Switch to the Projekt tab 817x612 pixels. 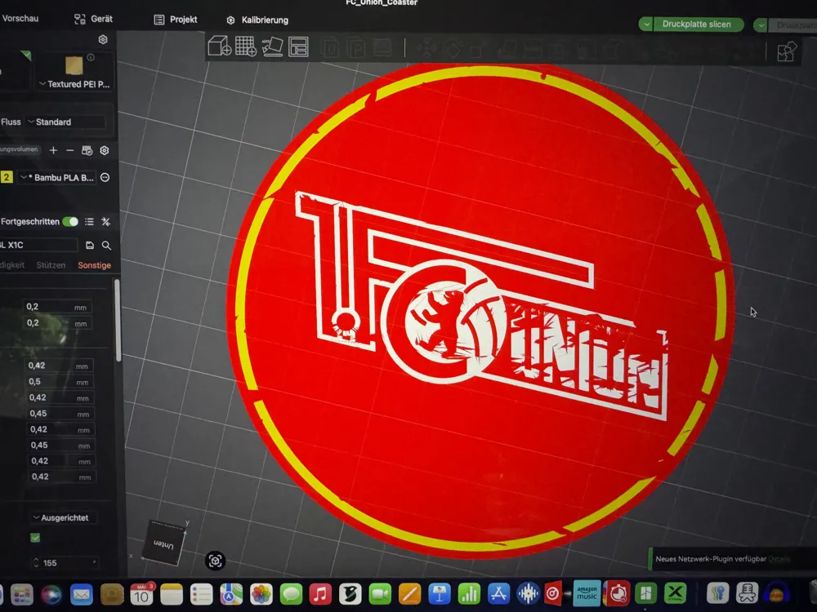pos(176,20)
